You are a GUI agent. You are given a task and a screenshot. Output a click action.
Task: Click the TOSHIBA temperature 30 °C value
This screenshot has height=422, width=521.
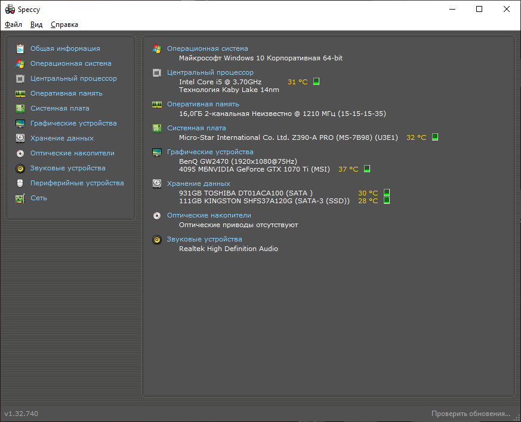pos(368,193)
